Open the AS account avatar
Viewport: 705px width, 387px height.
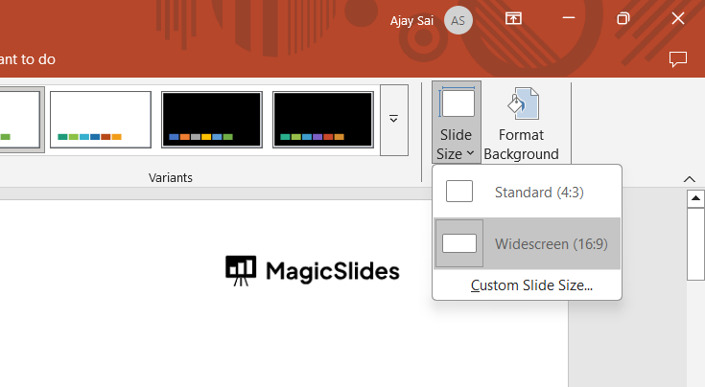tap(458, 20)
